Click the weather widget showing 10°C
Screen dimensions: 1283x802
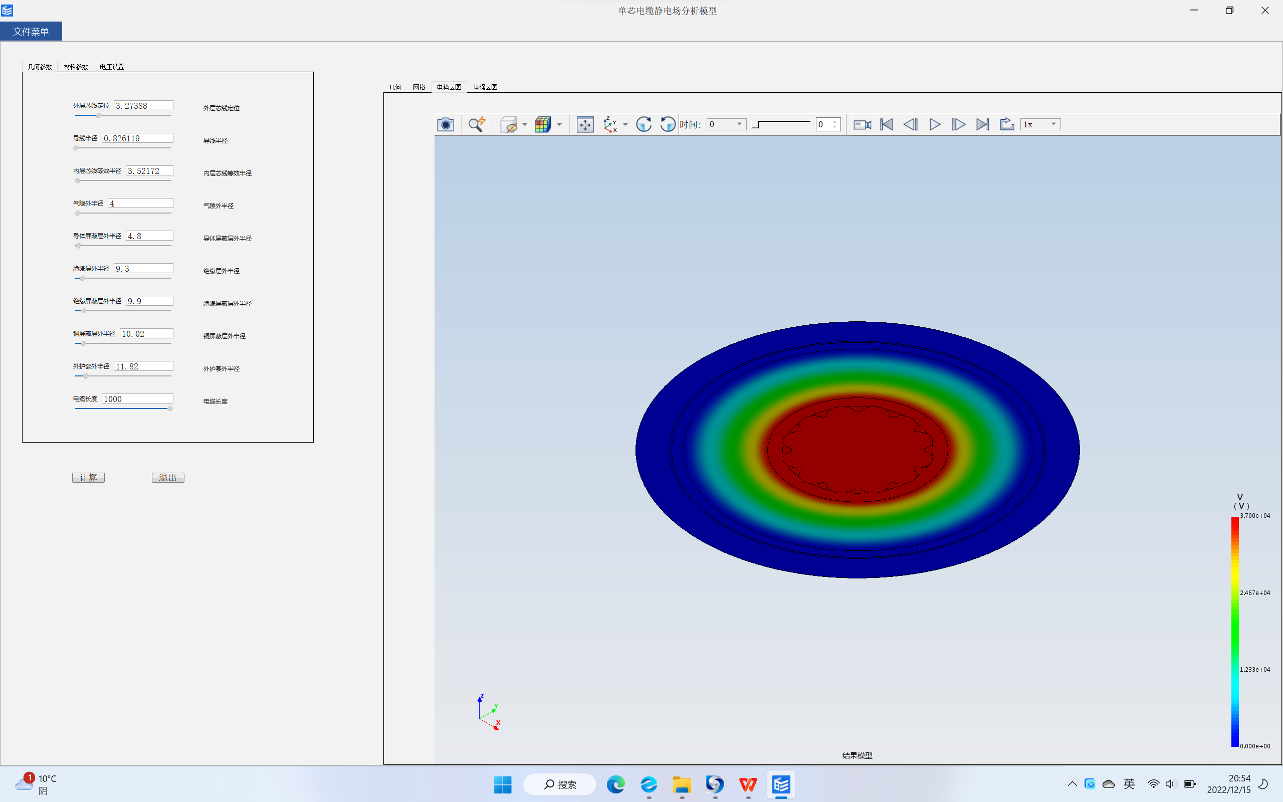point(36,784)
